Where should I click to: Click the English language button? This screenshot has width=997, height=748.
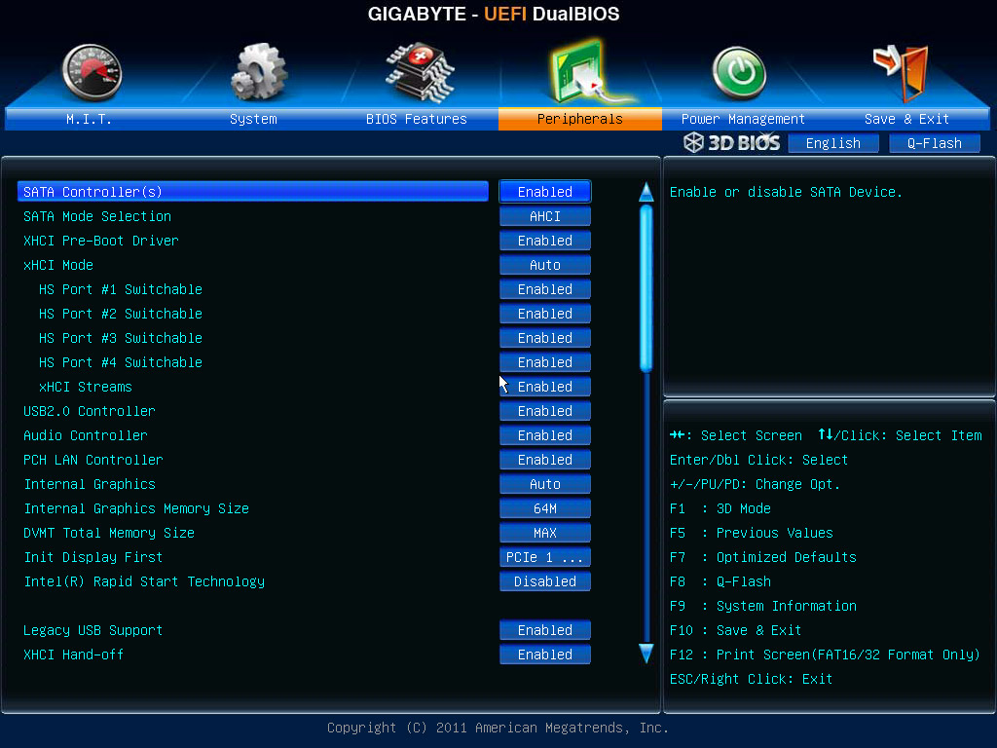pos(833,143)
